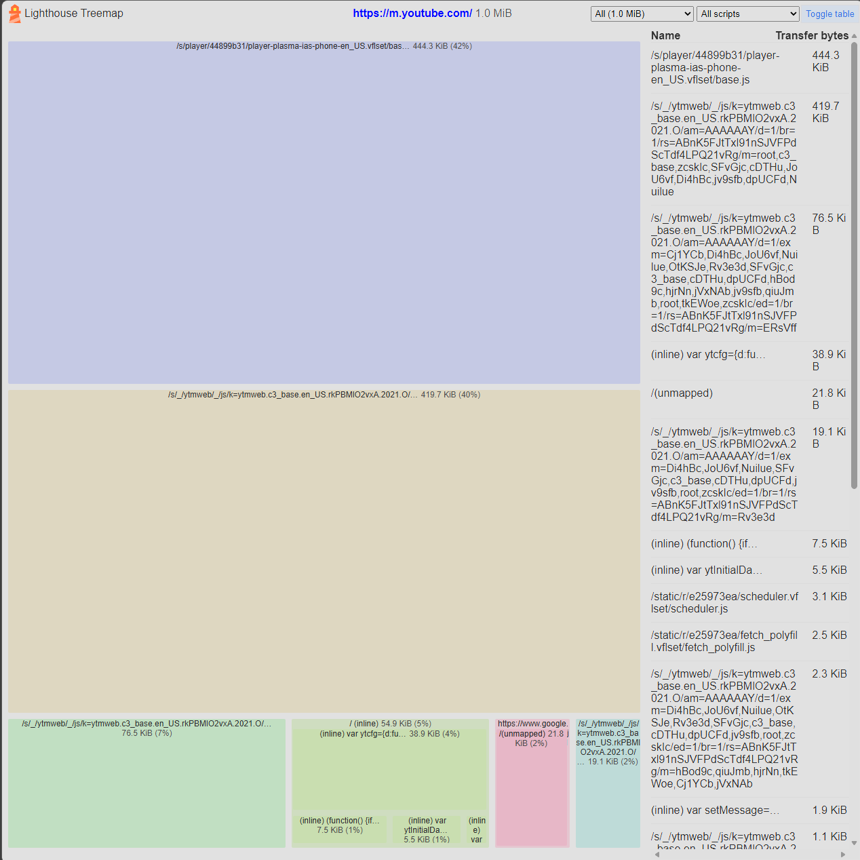Open the m.youtube.com URL link
This screenshot has height=860, width=860.
point(412,14)
